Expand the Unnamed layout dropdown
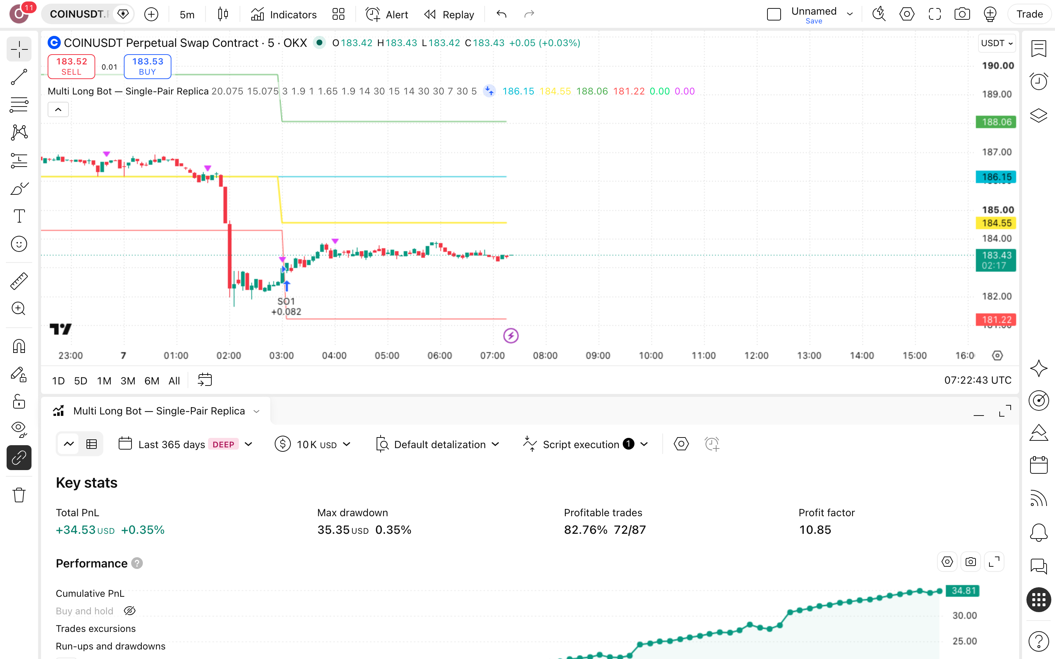 pos(849,14)
